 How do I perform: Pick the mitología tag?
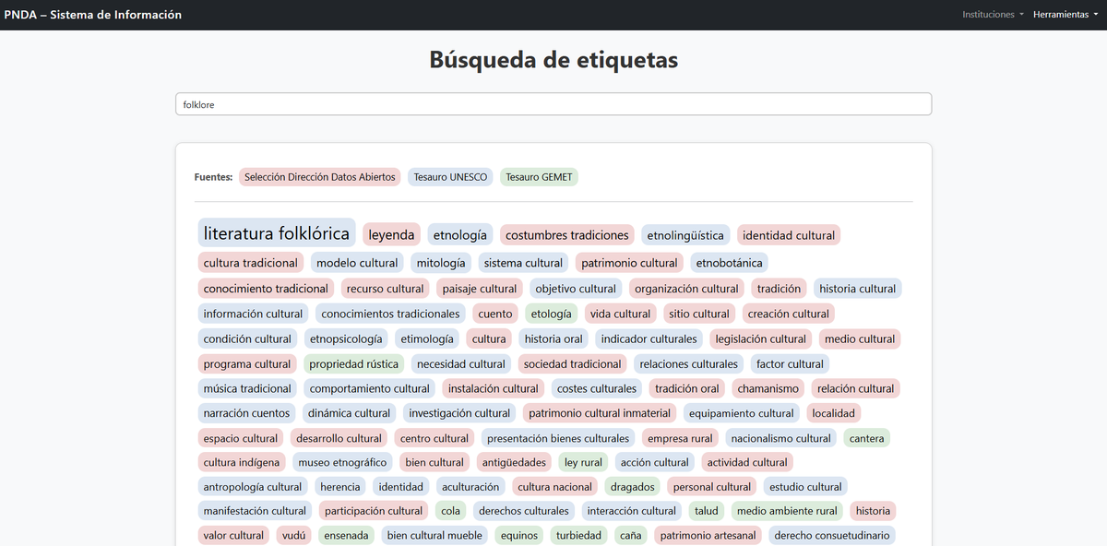[x=441, y=263]
